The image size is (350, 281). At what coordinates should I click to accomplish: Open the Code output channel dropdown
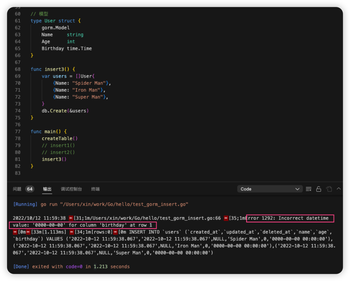coord(270,189)
